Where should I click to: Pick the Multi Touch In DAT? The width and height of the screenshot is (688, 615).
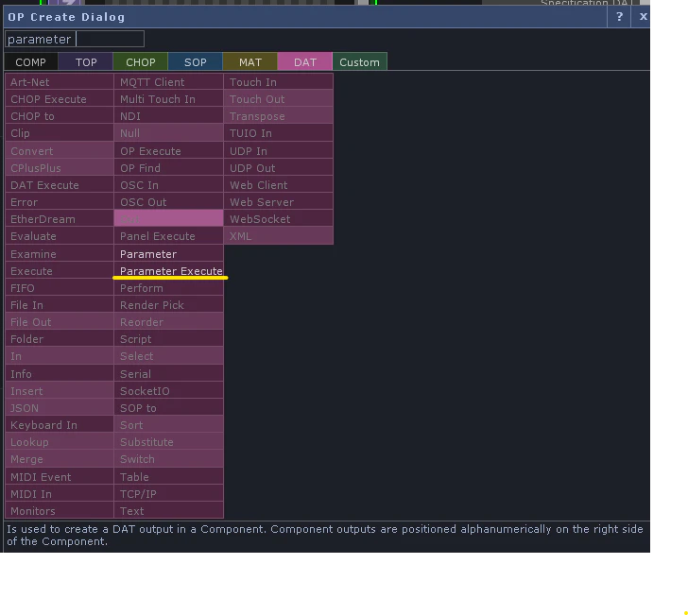click(168, 99)
